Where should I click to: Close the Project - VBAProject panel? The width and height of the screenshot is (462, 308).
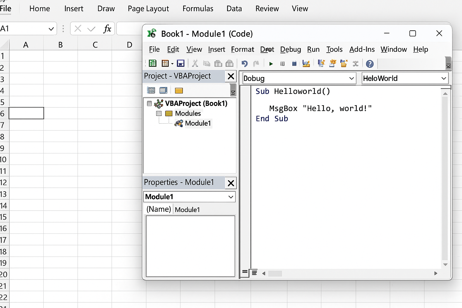coord(231,76)
